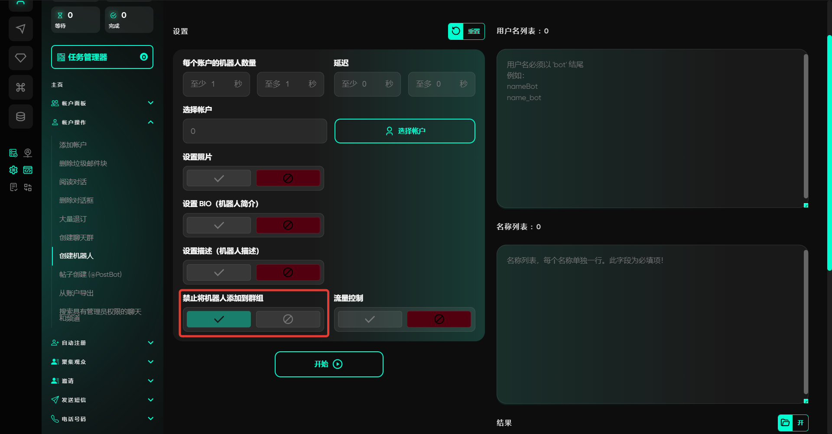832x434 pixels.
Task: Click the diamond icon in left sidebar
Action: coord(20,58)
